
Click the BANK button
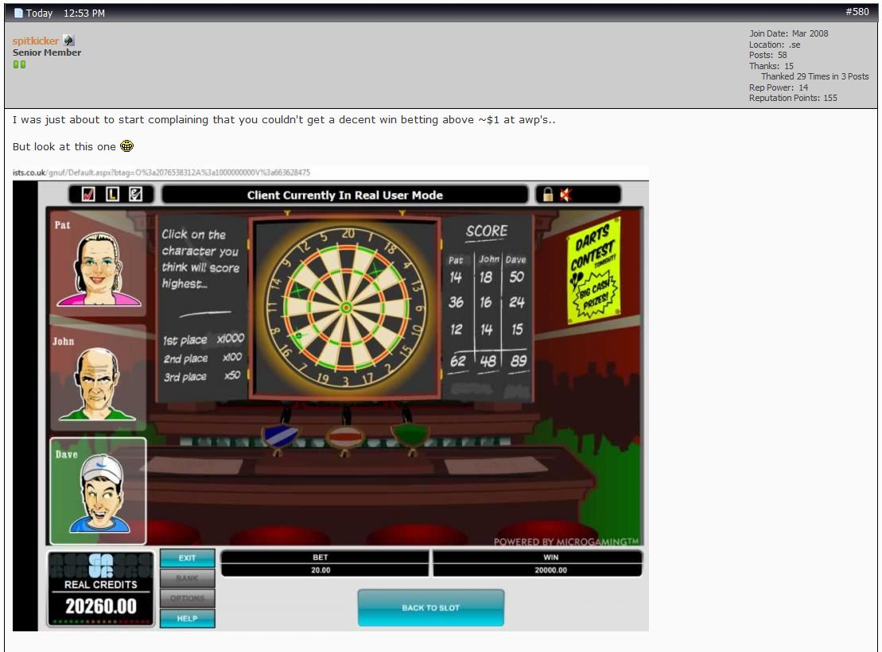188,578
